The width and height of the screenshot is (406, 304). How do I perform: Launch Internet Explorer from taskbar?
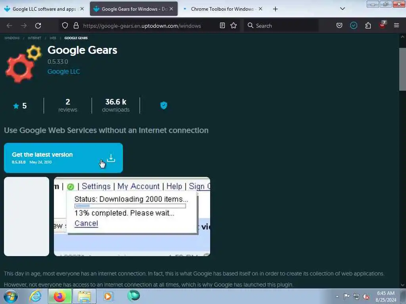(x=35, y=296)
